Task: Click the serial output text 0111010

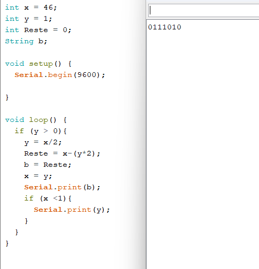Action: tap(164, 27)
